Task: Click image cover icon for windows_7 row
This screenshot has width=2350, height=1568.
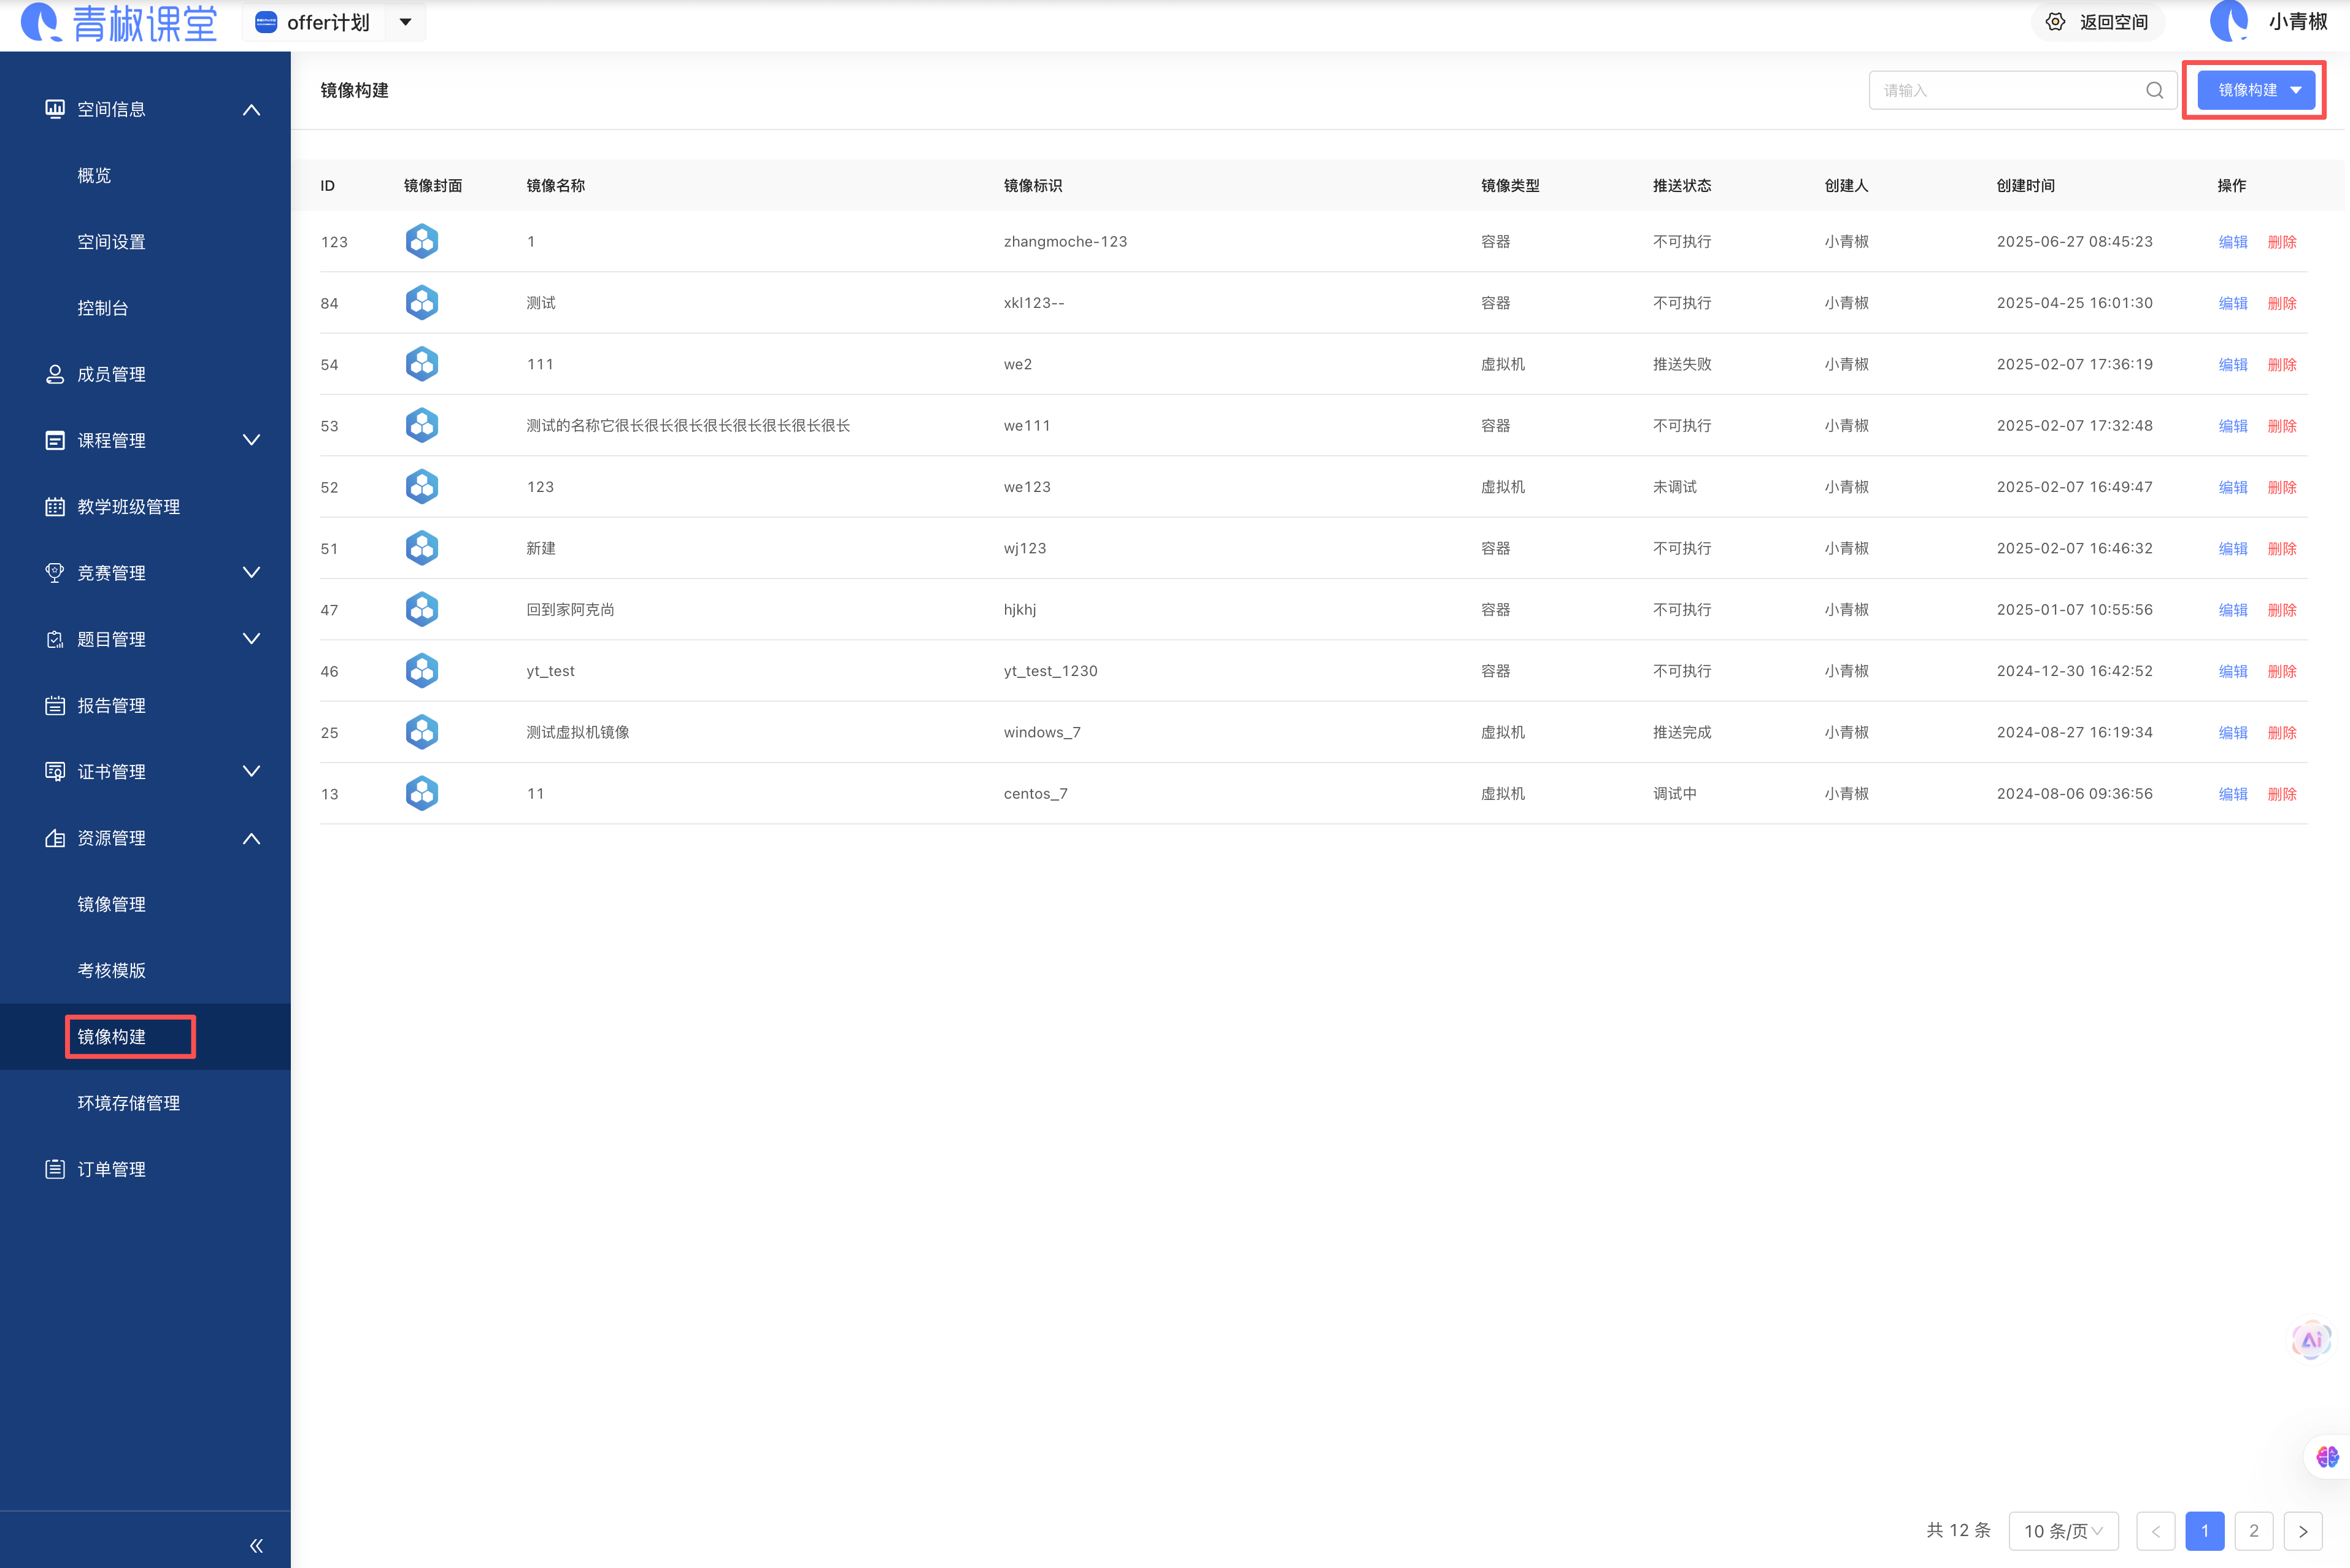Action: click(x=422, y=732)
